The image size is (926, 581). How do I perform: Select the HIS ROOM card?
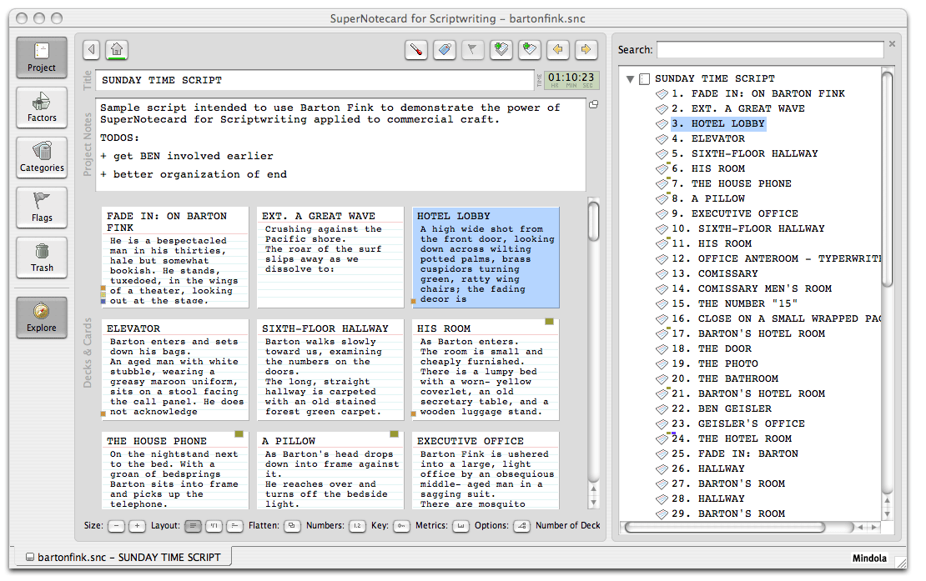pos(486,370)
